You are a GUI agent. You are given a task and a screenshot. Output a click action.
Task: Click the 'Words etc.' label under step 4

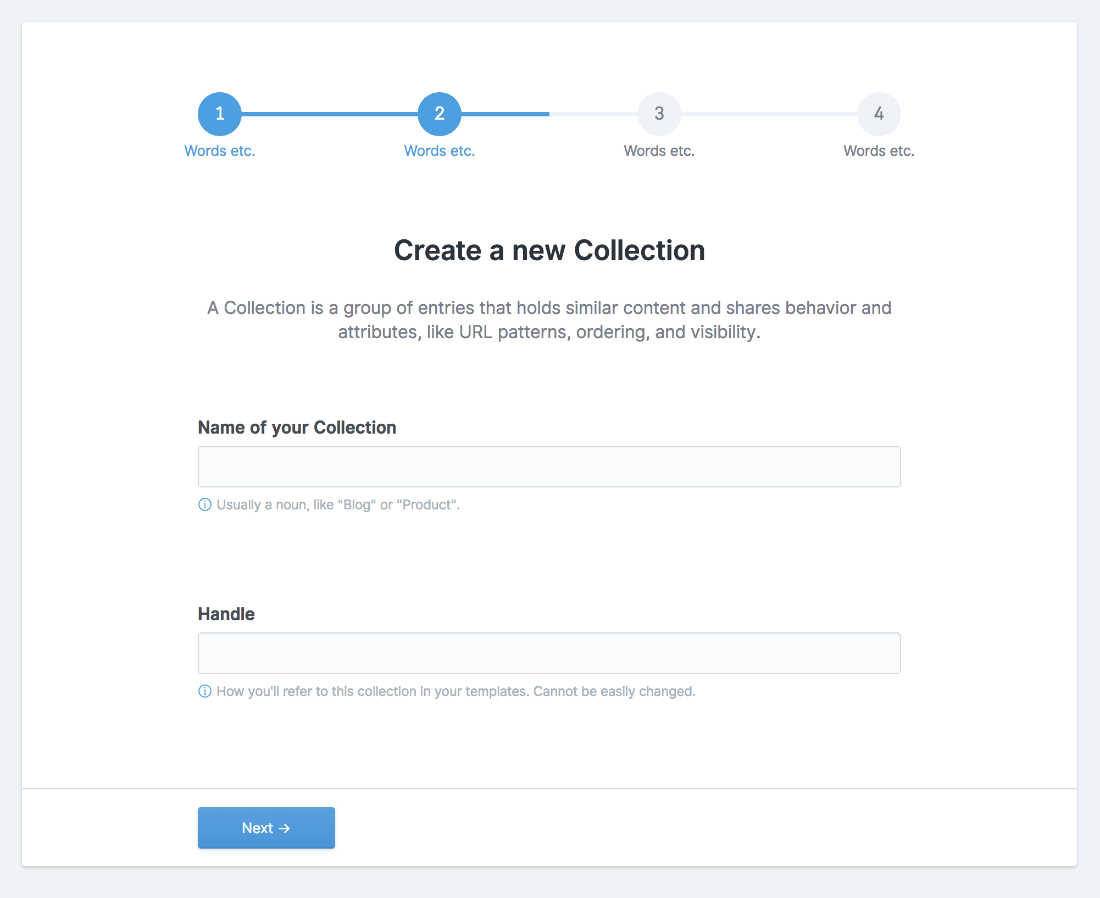click(x=879, y=150)
